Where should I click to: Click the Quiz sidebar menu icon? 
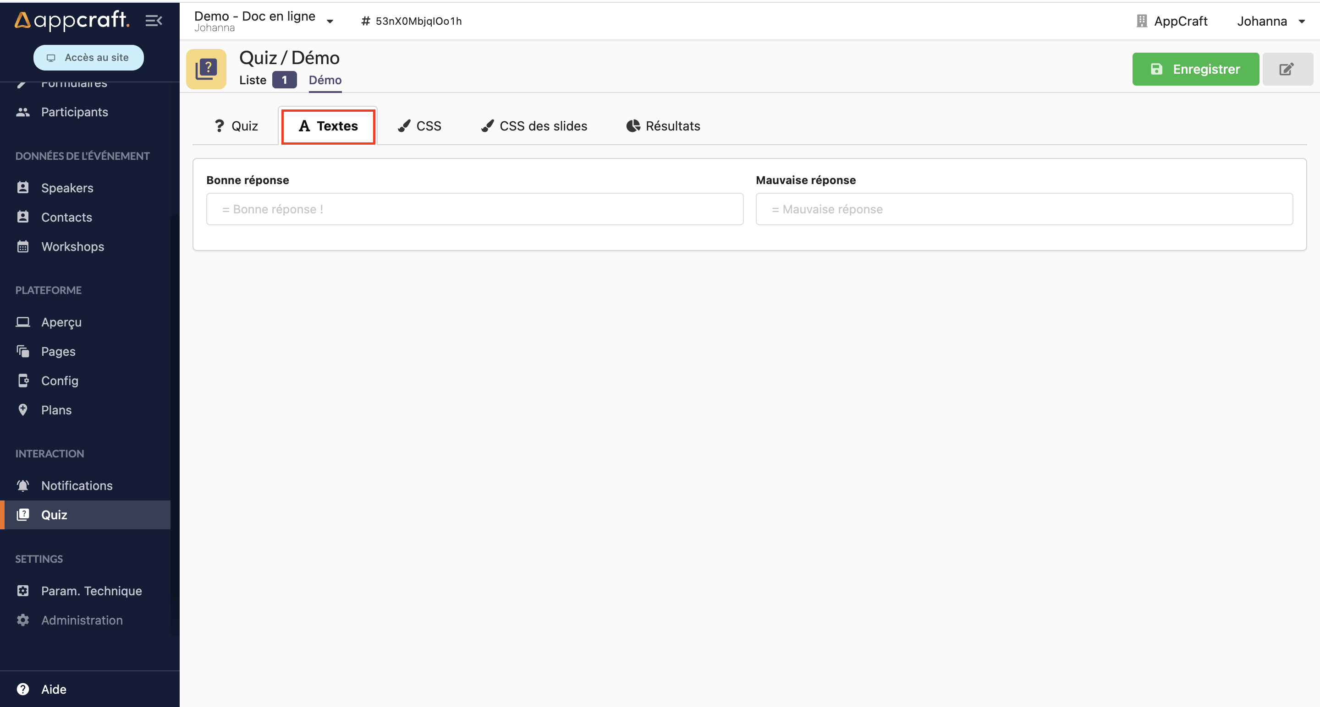[x=23, y=514]
